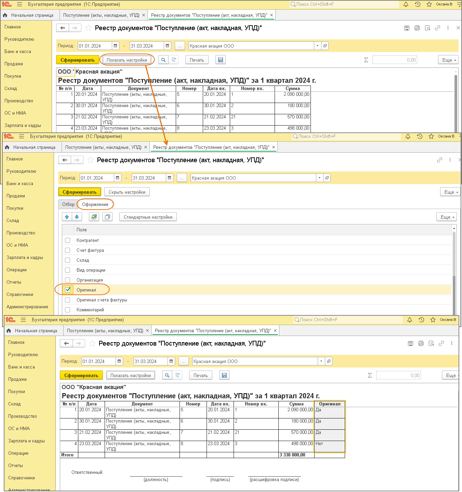The height and width of the screenshot is (492, 462).
Task: Bottom window: click the notifications bell
Action: click(410, 320)
